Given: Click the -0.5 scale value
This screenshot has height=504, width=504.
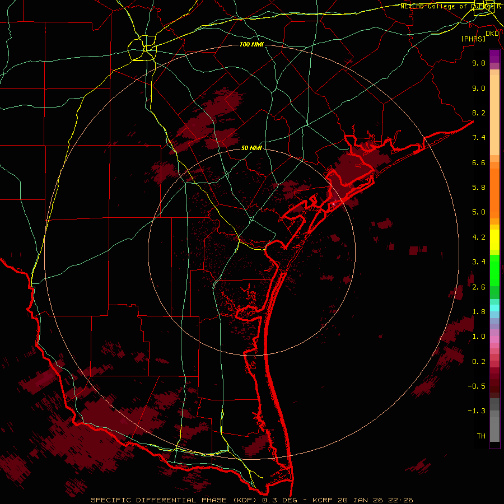Looking at the screenshot, I should (477, 386).
